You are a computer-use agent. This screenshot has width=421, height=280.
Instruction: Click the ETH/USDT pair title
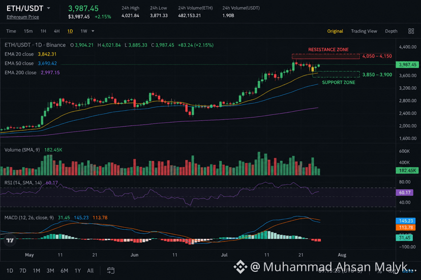click(25, 8)
